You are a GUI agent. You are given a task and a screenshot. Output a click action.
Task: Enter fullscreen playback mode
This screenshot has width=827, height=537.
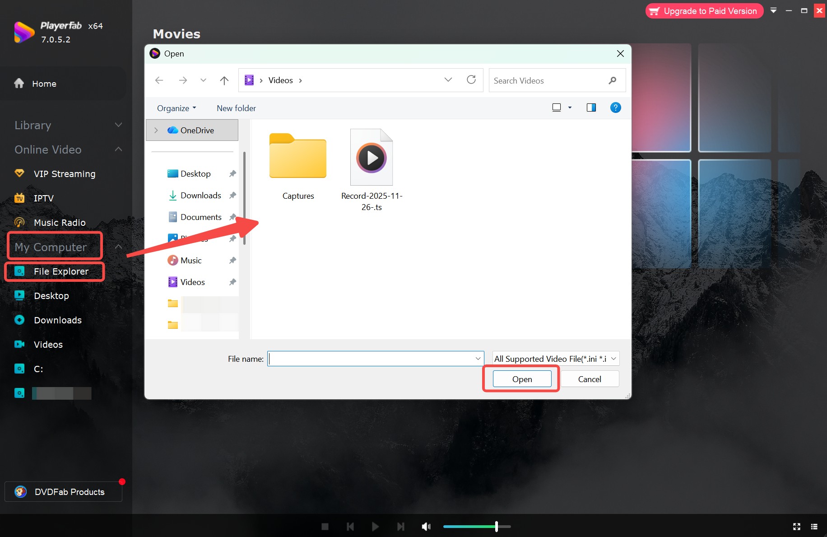(796, 526)
